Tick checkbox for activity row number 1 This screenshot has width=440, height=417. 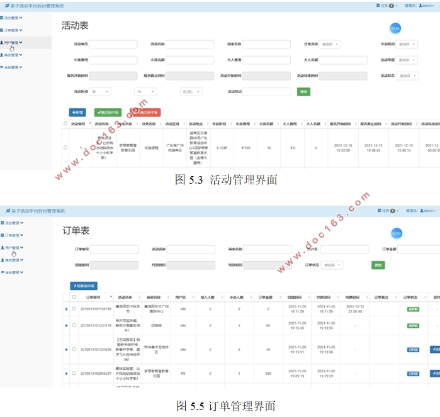tap(65, 148)
